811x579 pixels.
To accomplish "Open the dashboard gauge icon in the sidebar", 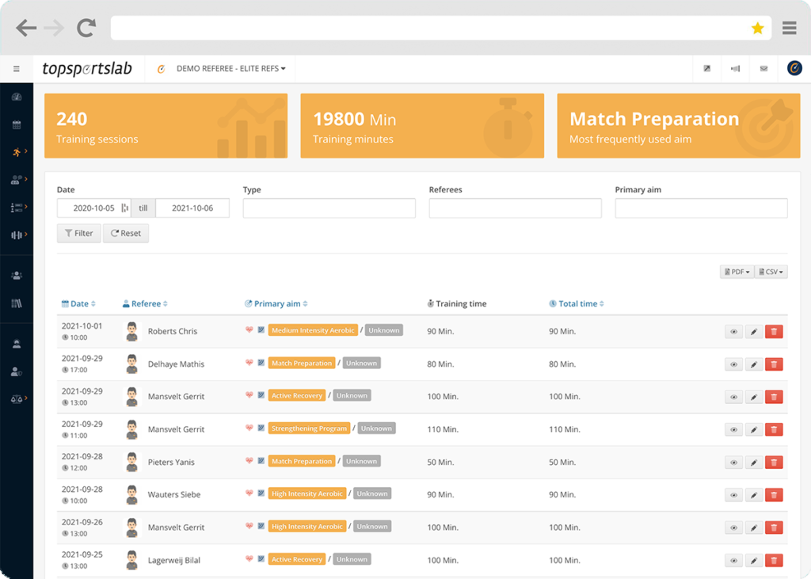I will pyautogui.click(x=16, y=97).
